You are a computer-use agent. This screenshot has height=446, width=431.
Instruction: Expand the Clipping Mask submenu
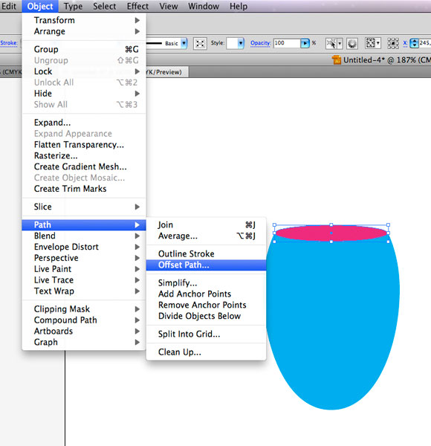(x=84, y=309)
